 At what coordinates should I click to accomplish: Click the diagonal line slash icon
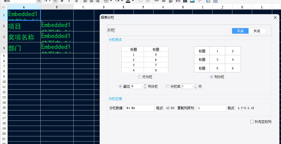tap(199, 1)
